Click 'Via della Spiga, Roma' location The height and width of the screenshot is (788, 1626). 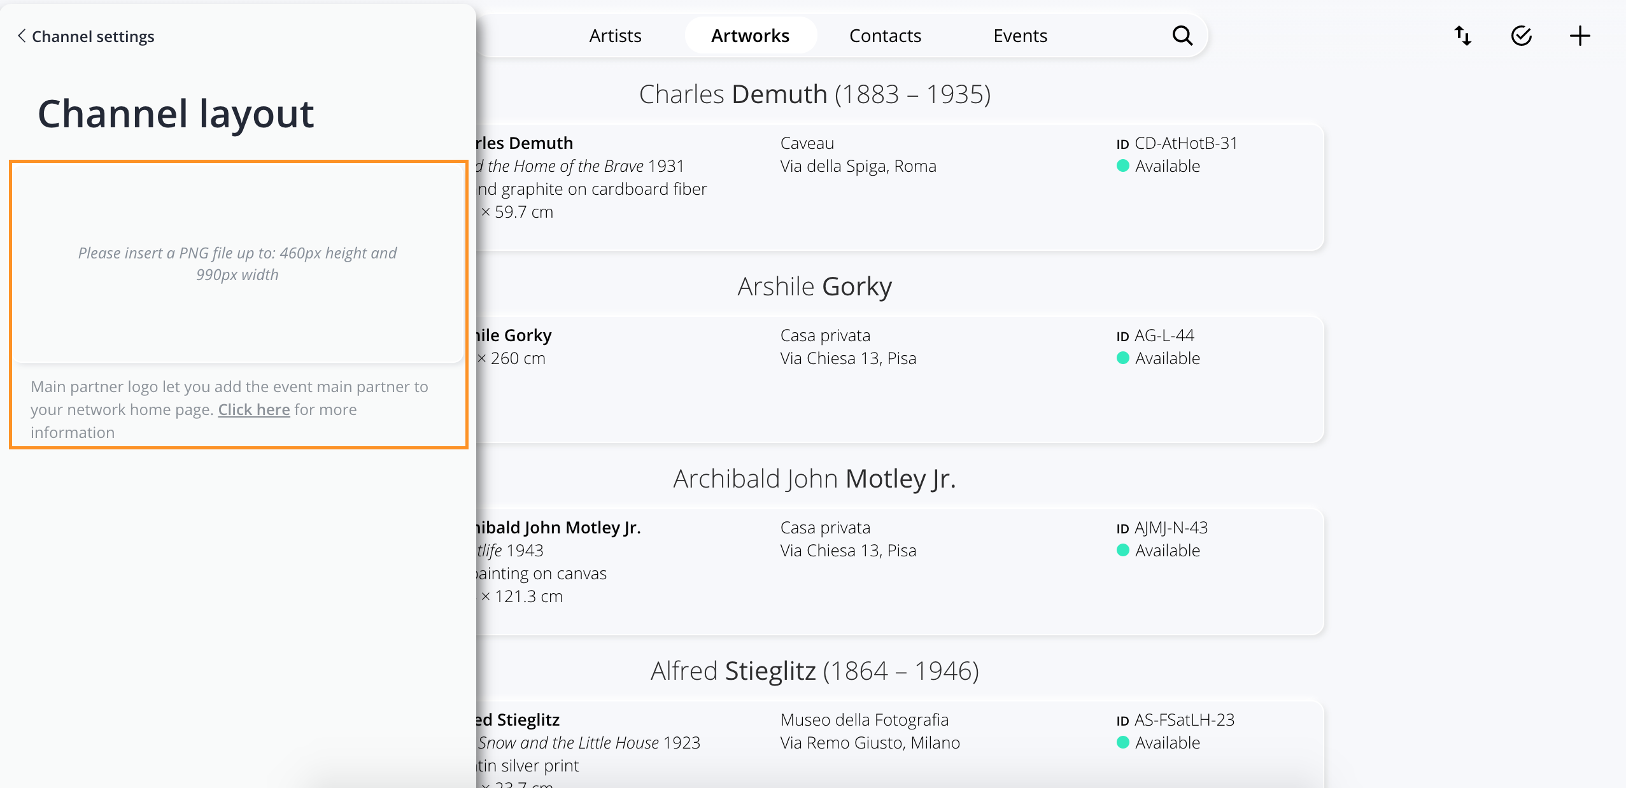pyautogui.click(x=858, y=166)
